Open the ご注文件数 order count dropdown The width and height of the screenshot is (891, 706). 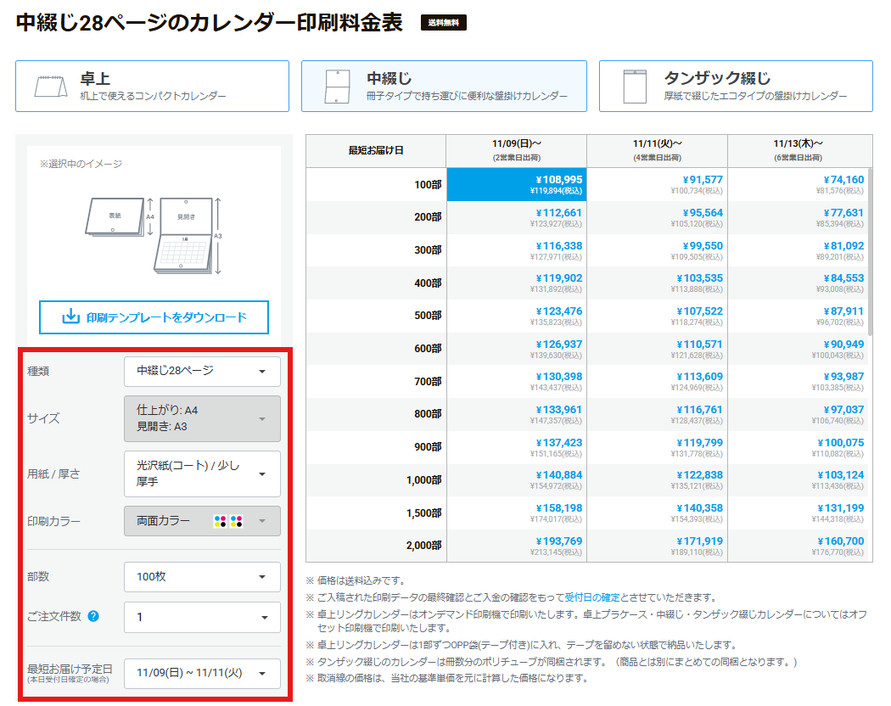[202, 617]
